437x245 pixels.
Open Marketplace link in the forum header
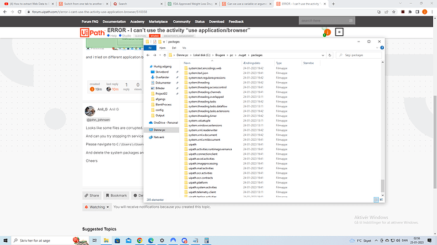point(158,21)
